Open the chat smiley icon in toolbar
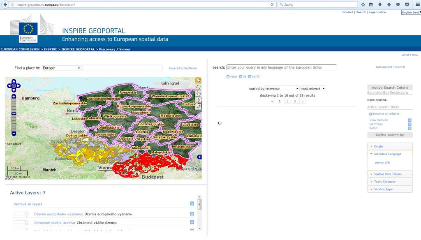This screenshot has height=240, width=421. [x=398, y=5]
